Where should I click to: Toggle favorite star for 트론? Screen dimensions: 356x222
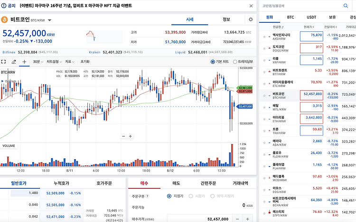click(264, 131)
